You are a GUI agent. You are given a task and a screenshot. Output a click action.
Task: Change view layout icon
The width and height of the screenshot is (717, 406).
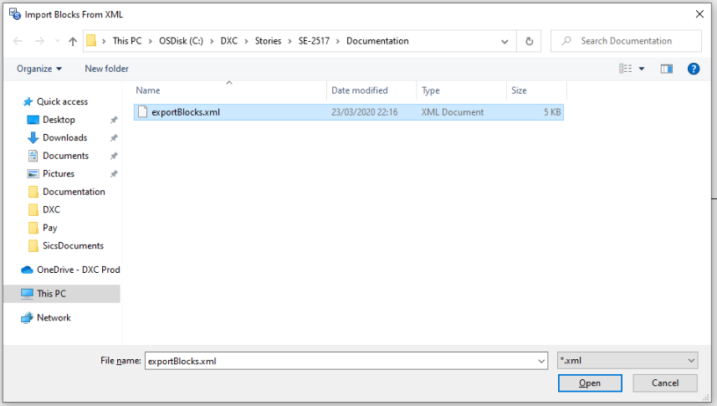click(x=625, y=69)
